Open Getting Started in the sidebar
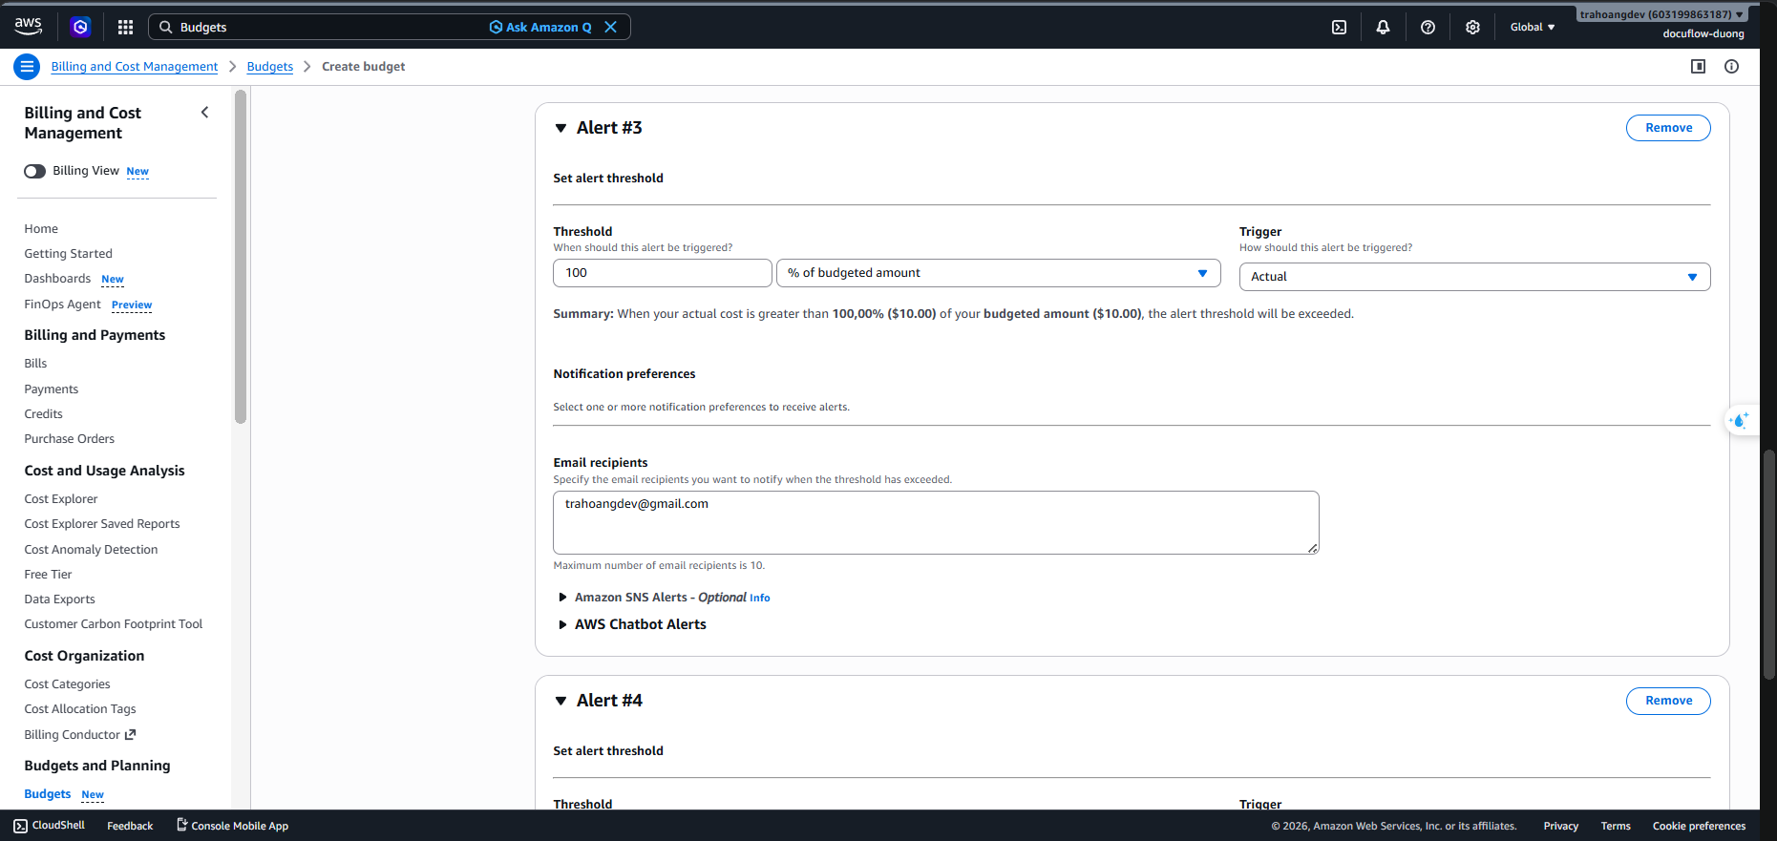The height and width of the screenshot is (841, 1777). (x=68, y=254)
